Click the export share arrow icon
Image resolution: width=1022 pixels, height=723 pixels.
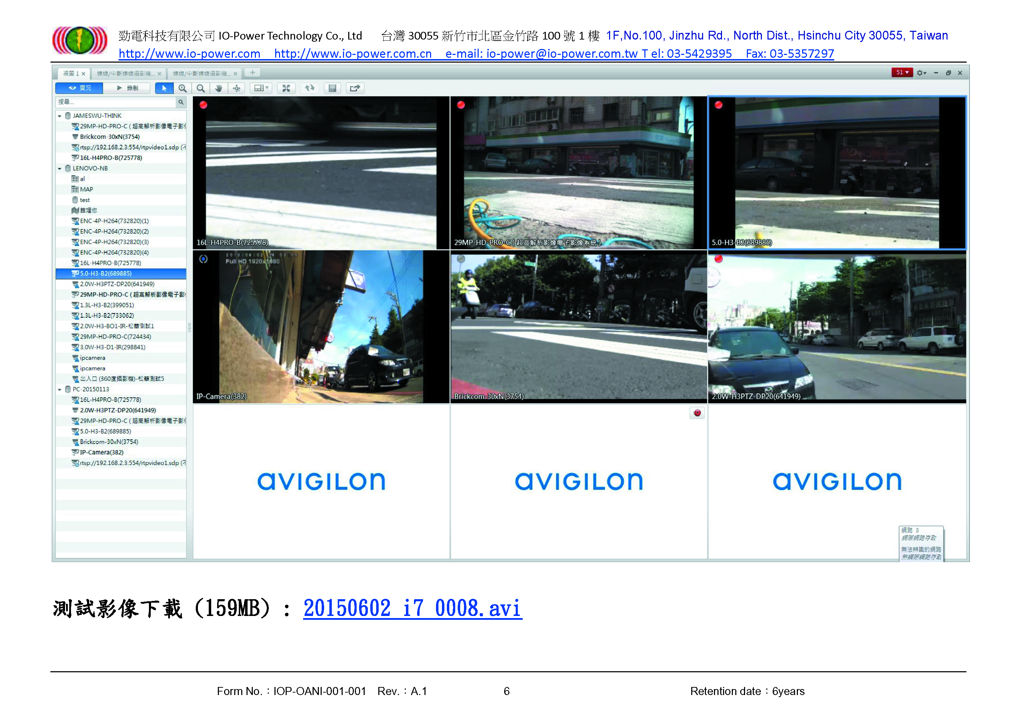pyautogui.click(x=355, y=88)
